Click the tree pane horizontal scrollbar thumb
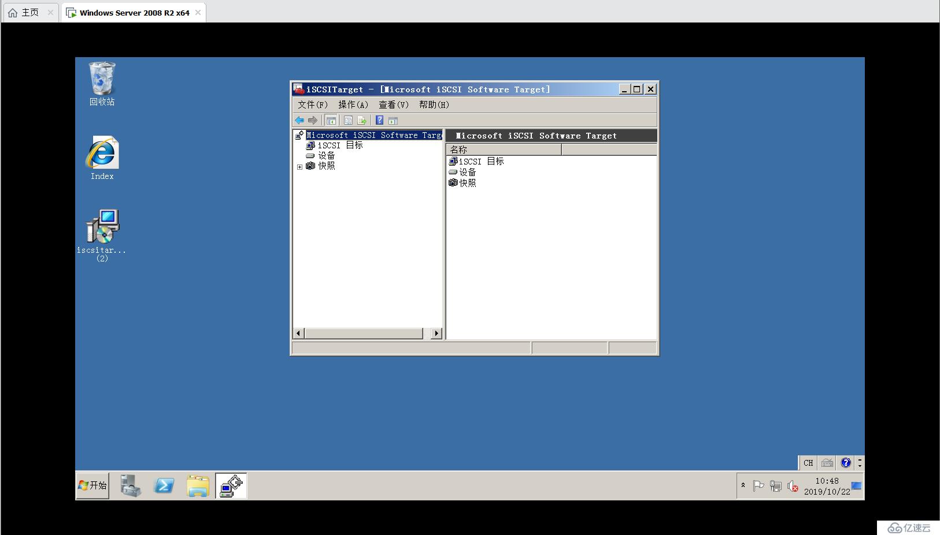The height and width of the screenshot is (535, 940). (x=364, y=334)
